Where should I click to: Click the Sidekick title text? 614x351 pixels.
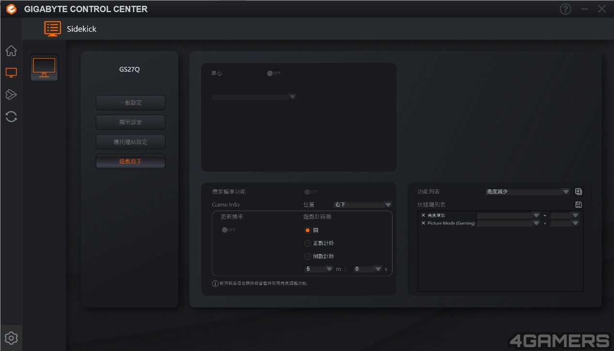tap(81, 29)
